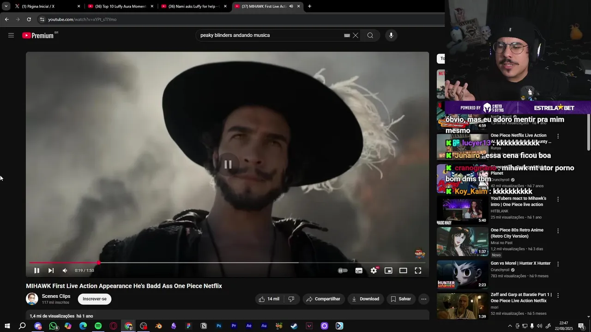
Task: Clear the search text with the X icon
Action: (356, 36)
